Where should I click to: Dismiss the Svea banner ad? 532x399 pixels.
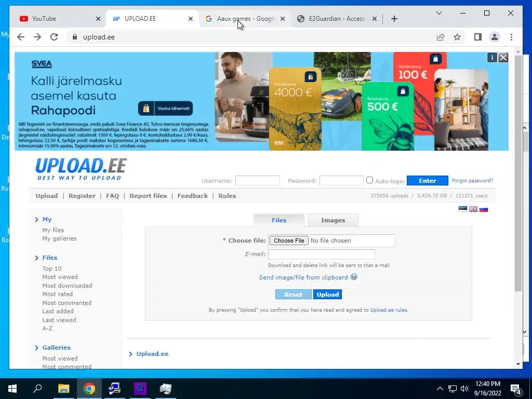[x=503, y=57]
